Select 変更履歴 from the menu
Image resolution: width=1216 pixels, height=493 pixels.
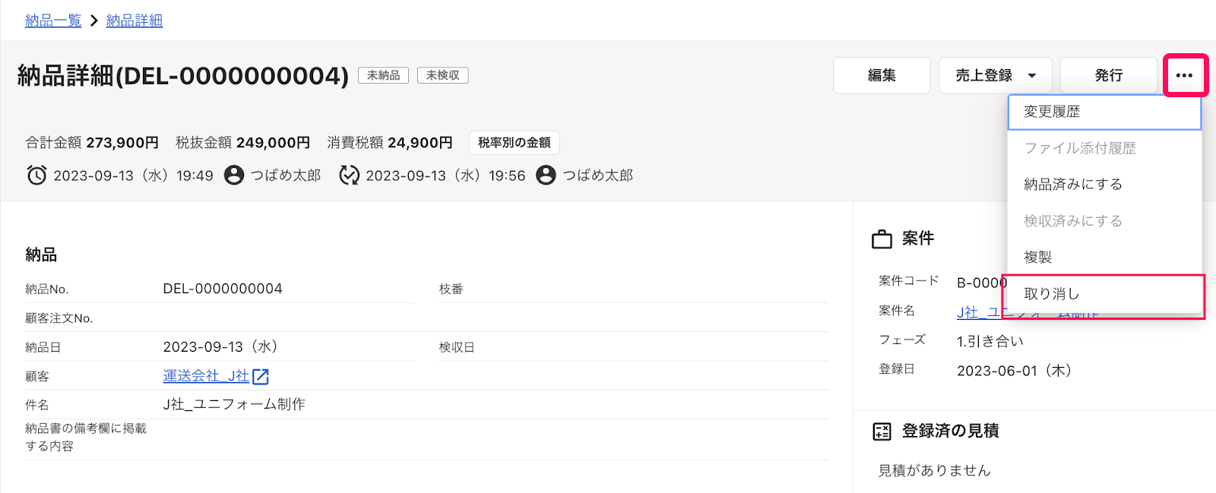pos(1104,112)
